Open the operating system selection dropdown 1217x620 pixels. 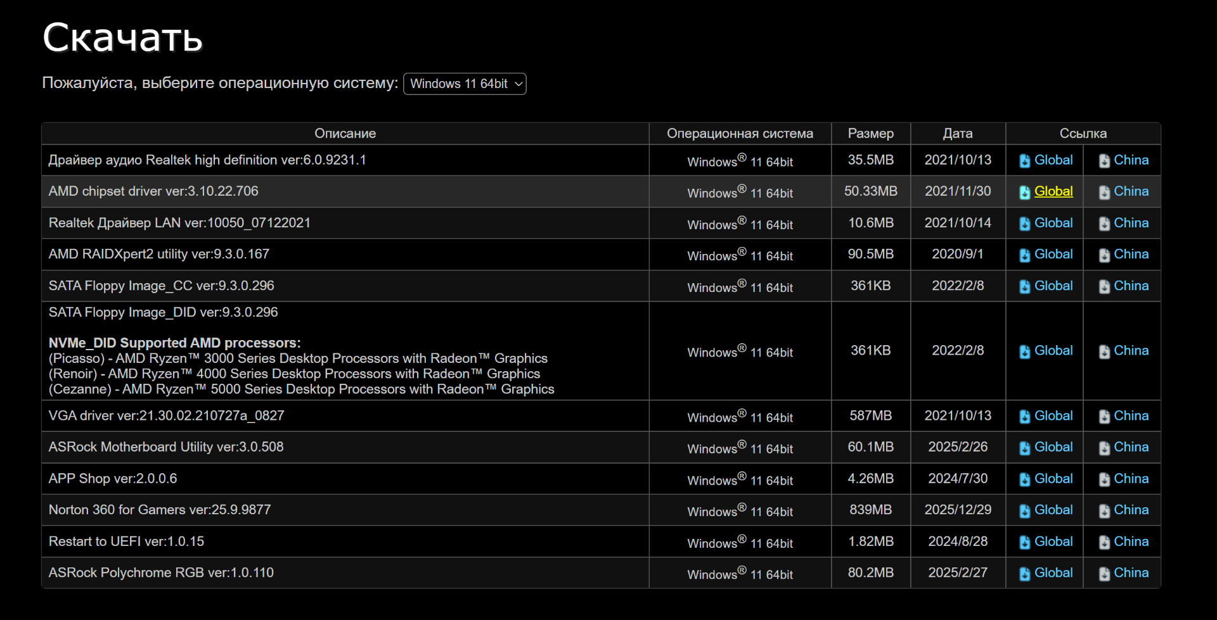465,84
